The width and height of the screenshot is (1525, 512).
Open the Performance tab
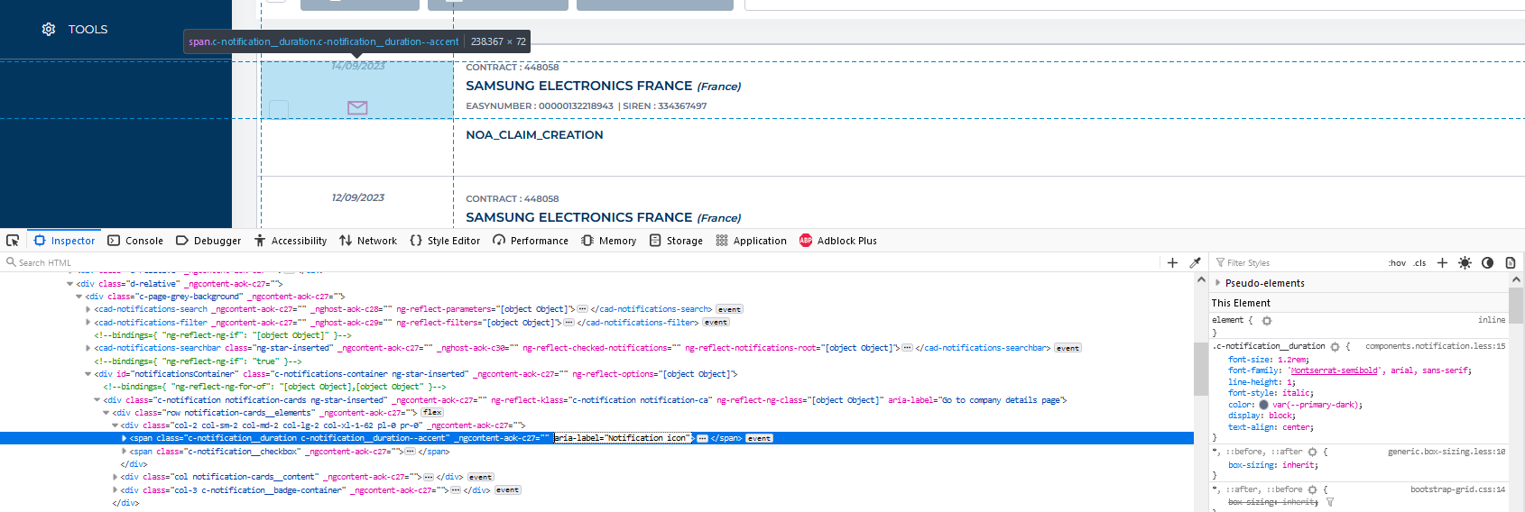click(531, 241)
